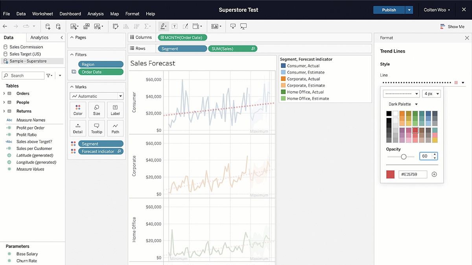Click the duplicate worksheet toolbar icon

(86, 26)
